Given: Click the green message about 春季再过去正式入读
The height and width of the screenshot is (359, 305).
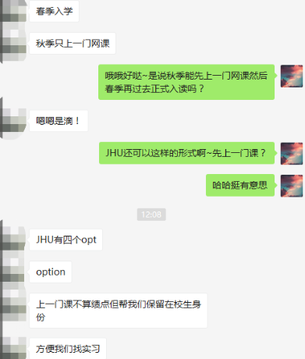Looking at the screenshot, I should click(186, 82).
